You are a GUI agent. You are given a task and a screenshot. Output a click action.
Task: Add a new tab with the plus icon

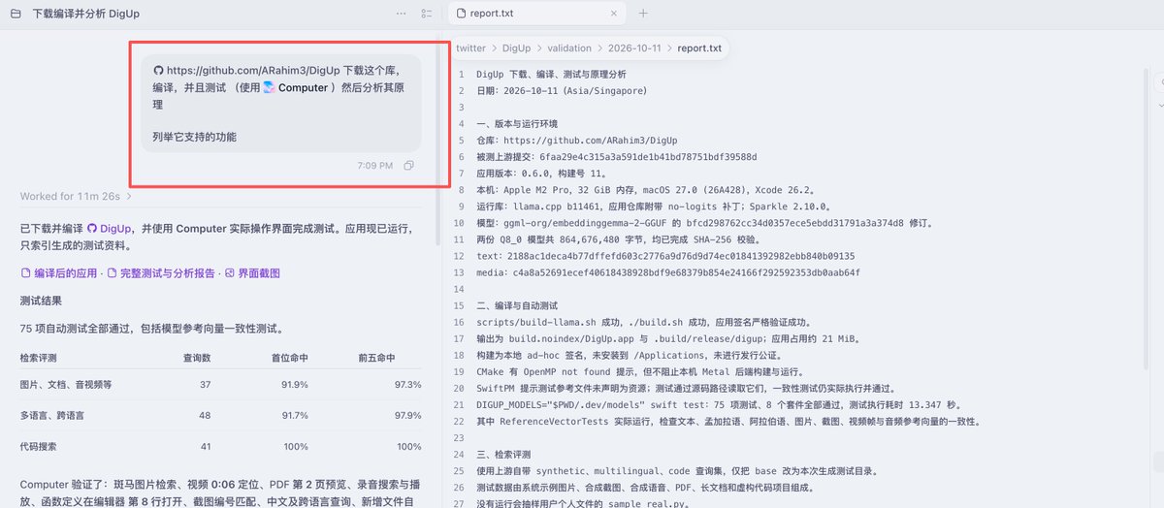(643, 14)
